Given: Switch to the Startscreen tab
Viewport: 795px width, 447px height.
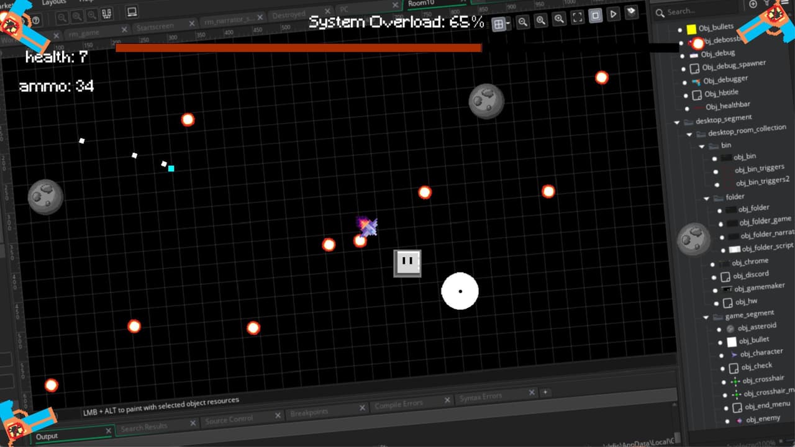Looking at the screenshot, I should click(x=155, y=27).
